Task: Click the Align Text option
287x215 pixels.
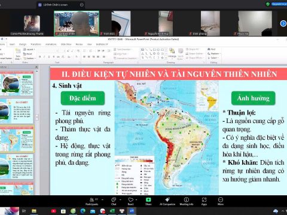Action: (120, 54)
